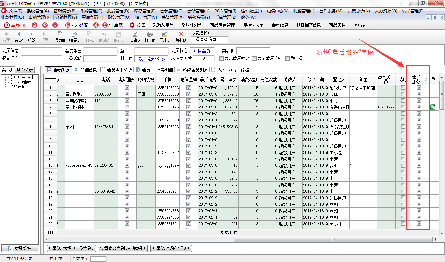Toggle 显示重复姓名 checkbox
Screen dimensions: 445x262
point(221,58)
